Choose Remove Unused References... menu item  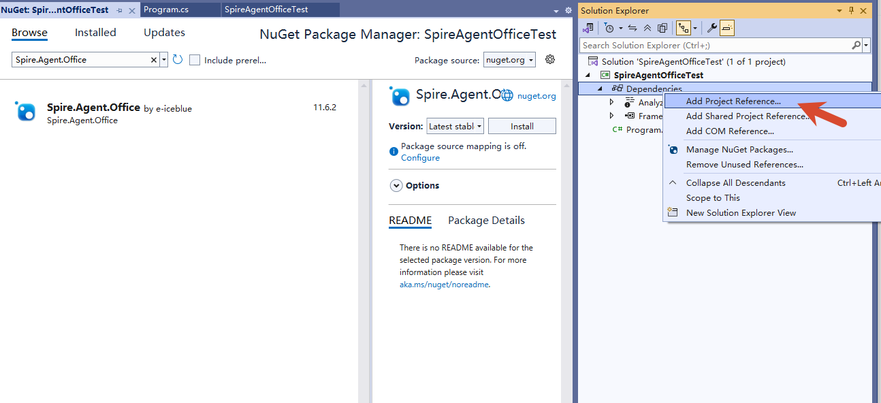point(772,164)
